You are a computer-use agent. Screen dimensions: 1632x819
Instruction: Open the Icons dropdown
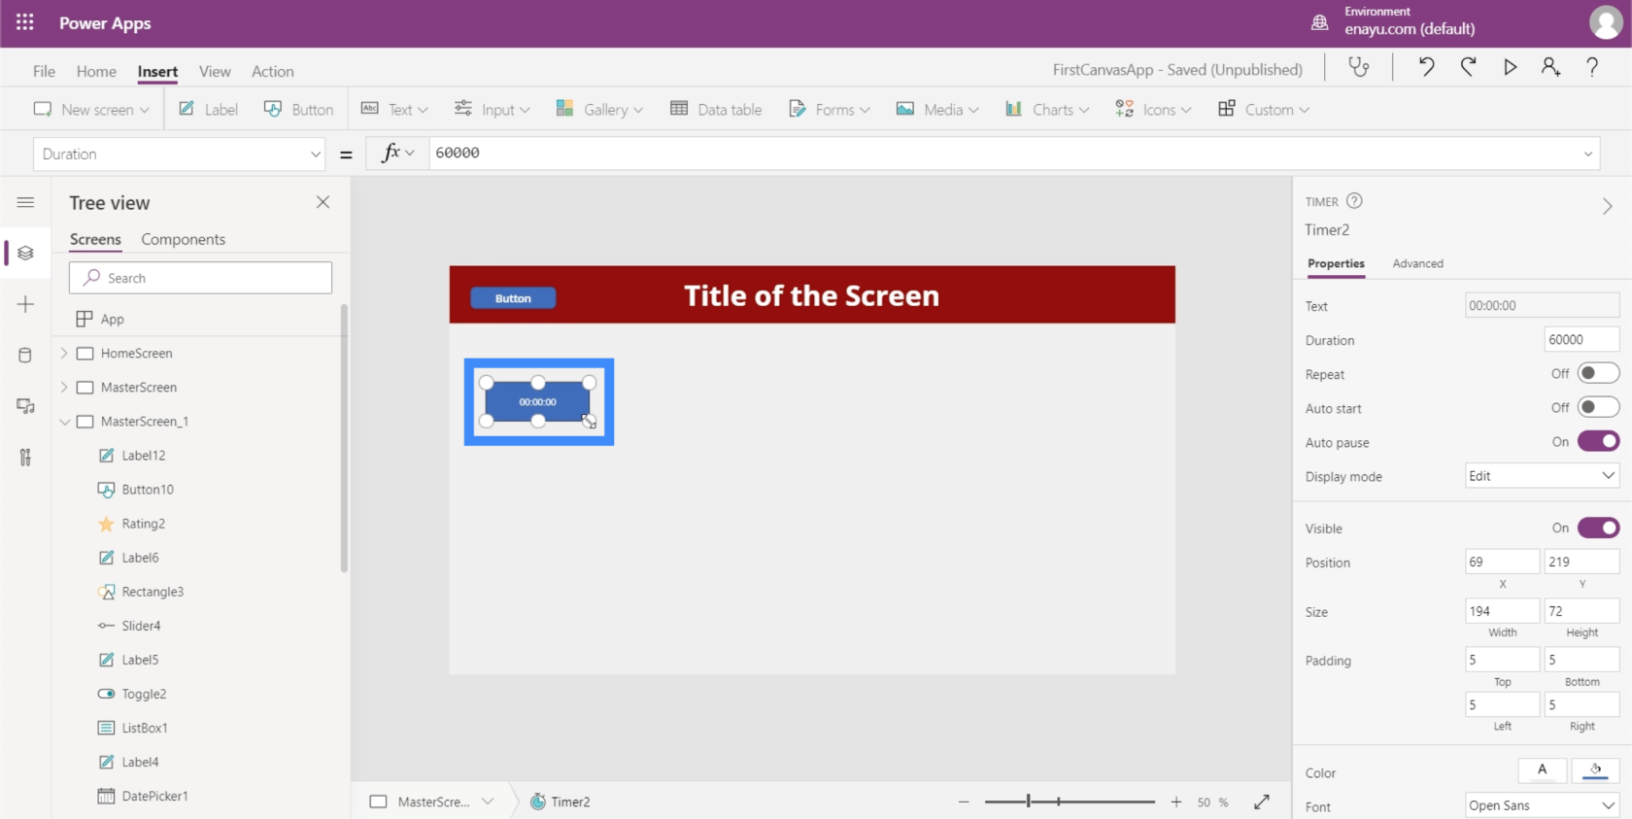click(1153, 109)
